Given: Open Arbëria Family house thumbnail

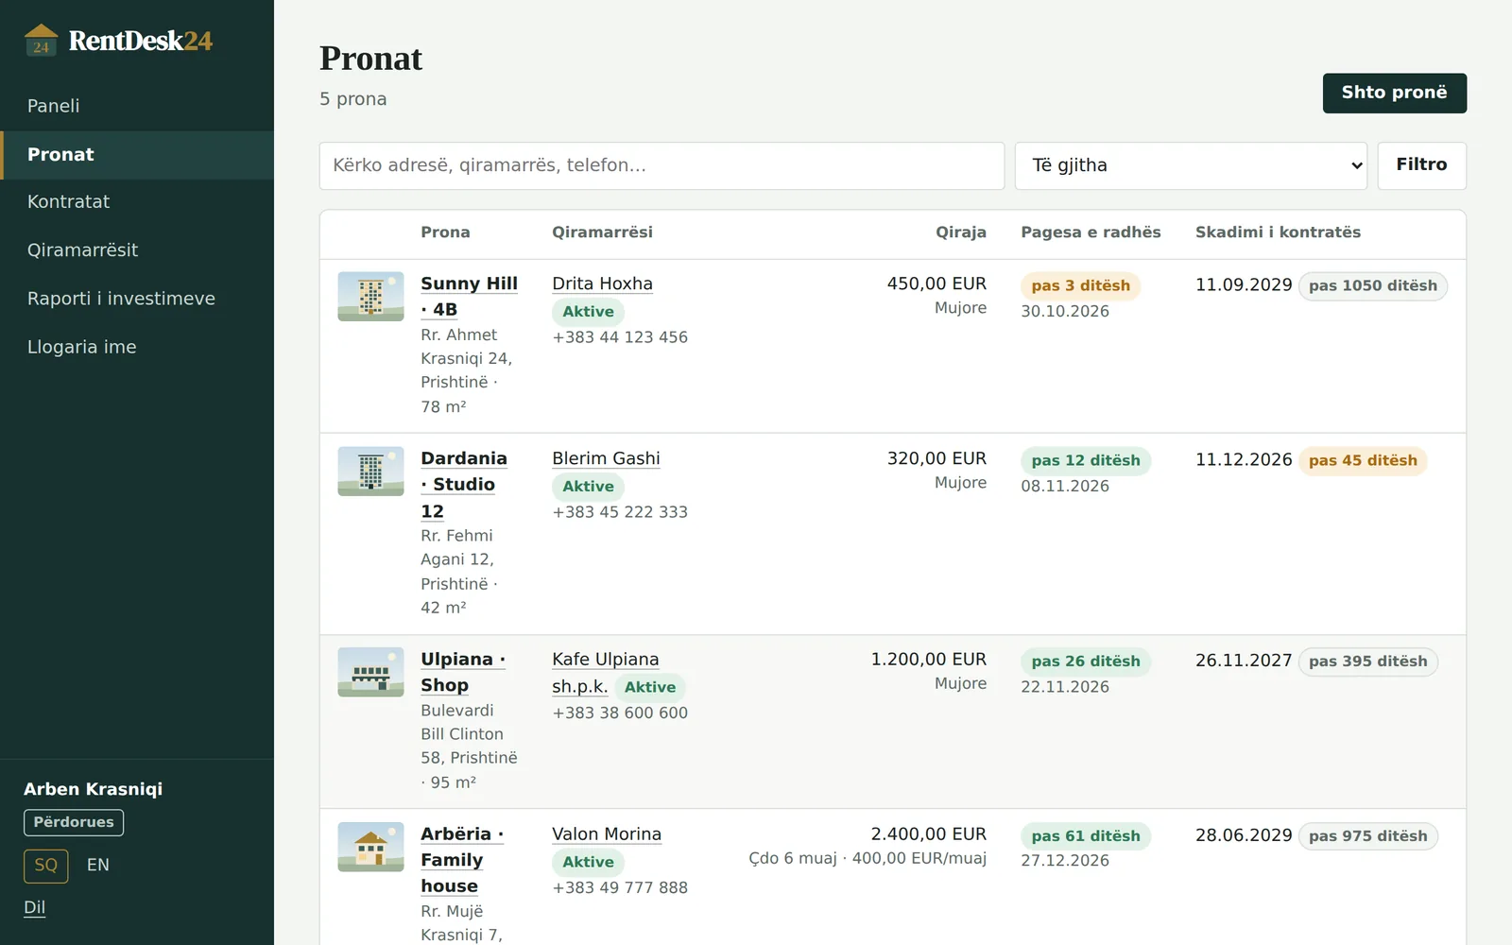Looking at the screenshot, I should coord(370,847).
